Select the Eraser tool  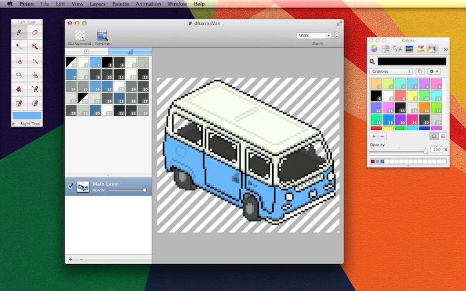tap(35, 33)
